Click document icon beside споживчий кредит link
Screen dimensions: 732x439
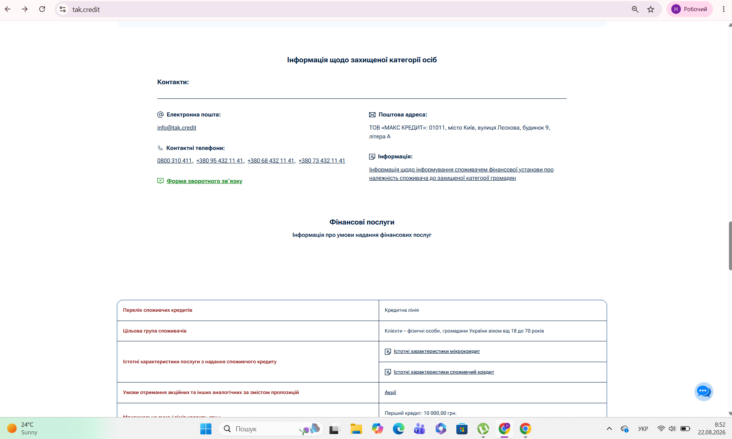tap(388, 372)
